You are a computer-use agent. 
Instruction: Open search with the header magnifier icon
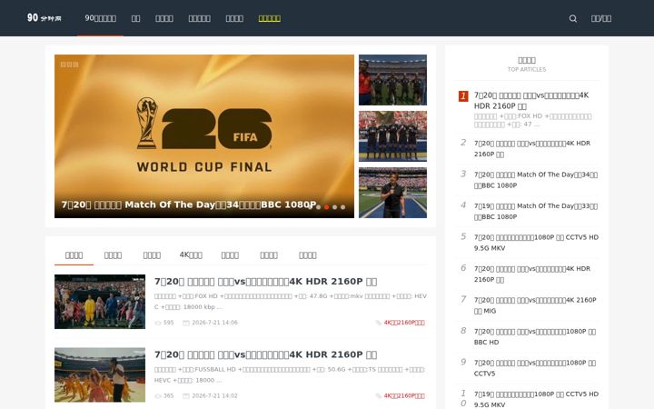coord(573,18)
